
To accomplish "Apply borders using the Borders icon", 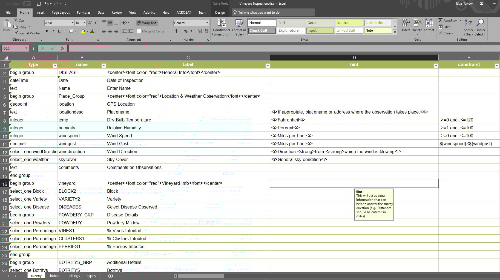I will click(71, 31).
